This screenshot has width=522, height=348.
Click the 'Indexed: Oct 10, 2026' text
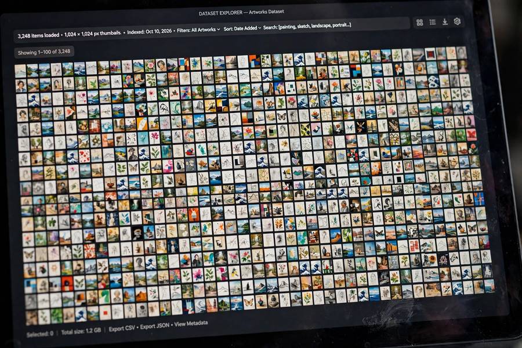tap(150, 31)
